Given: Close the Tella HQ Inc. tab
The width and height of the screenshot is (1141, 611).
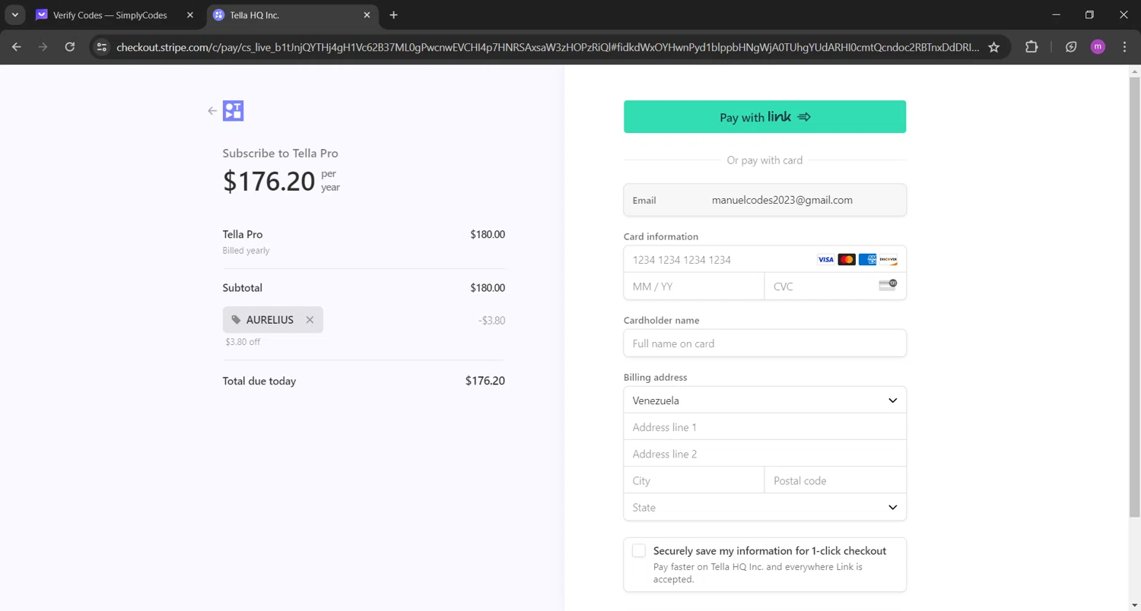Looking at the screenshot, I should point(367,15).
